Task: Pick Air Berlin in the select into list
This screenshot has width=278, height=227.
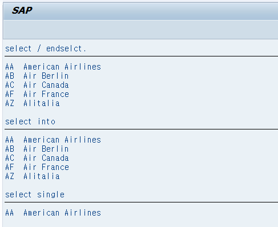Action: [46, 149]
